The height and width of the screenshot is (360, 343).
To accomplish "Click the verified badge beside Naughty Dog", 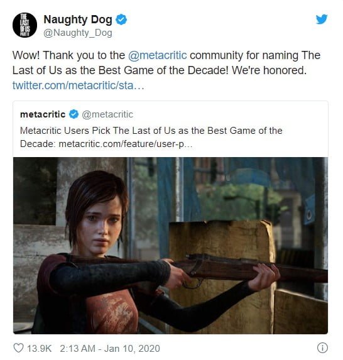I will point(121,19).
